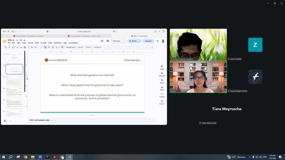Viewport: 285px width, 160px height.
Task: Open the Templates sidebar tool
Action: (162, 74)
